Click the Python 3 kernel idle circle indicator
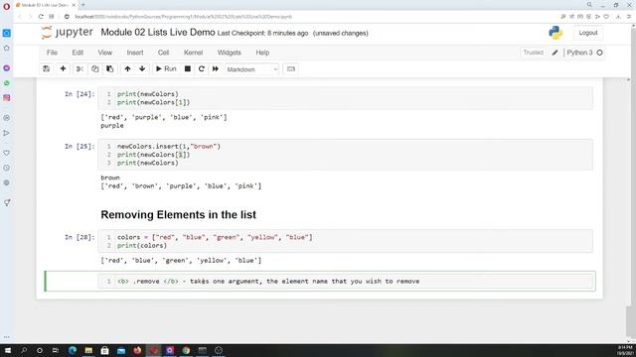This screenshot has height=357, width=636. tap(599, 53)
